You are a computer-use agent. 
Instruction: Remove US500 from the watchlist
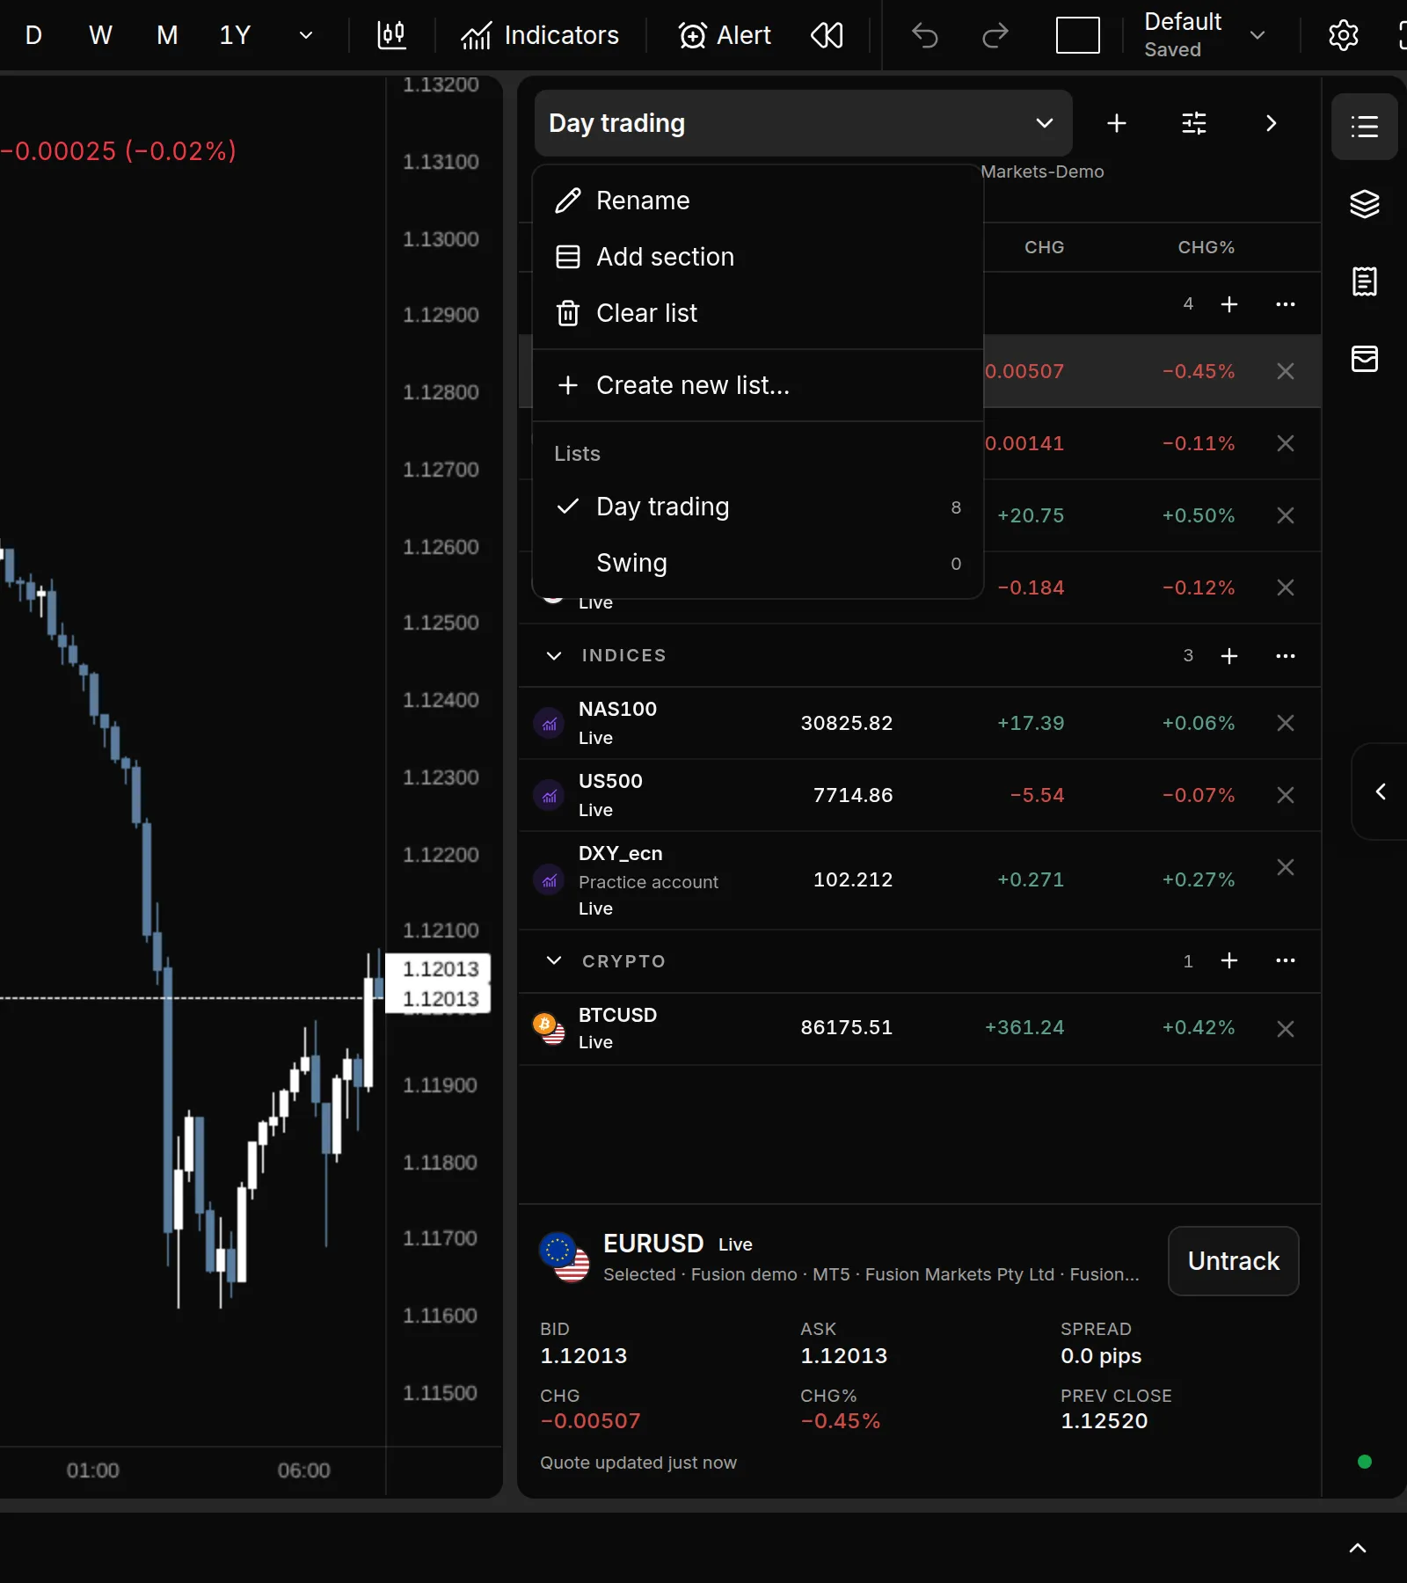[1285, 795]
